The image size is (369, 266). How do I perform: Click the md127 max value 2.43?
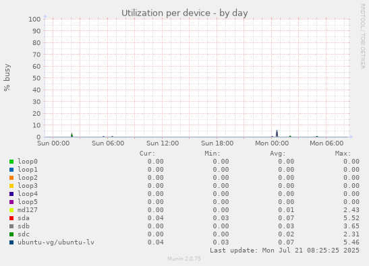[x=351, y=210]
